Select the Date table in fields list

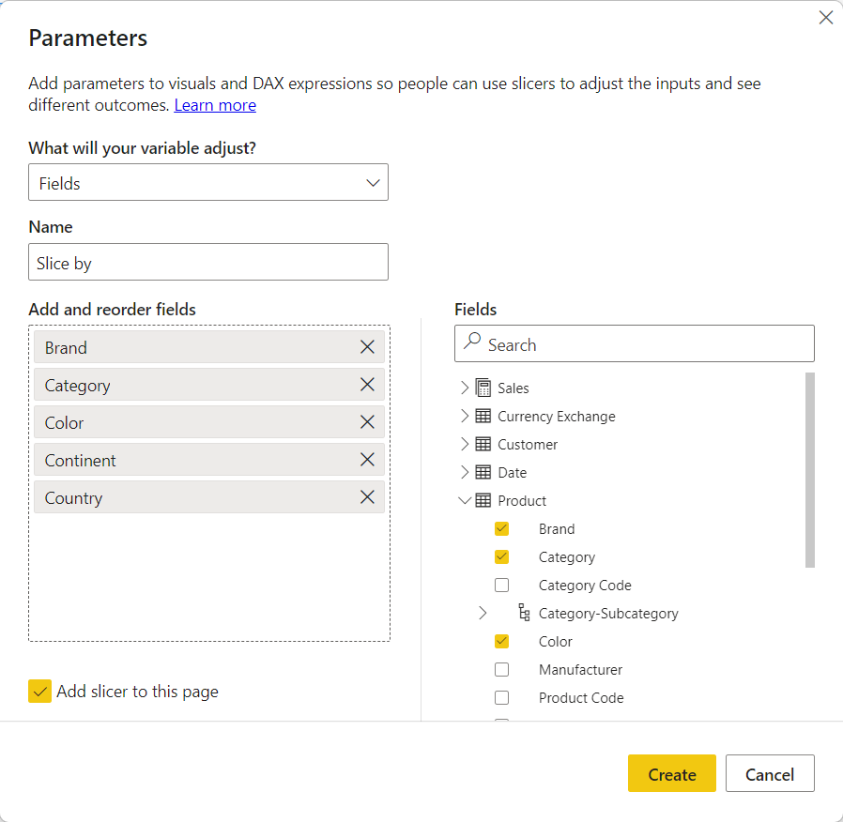pos(513,473)
